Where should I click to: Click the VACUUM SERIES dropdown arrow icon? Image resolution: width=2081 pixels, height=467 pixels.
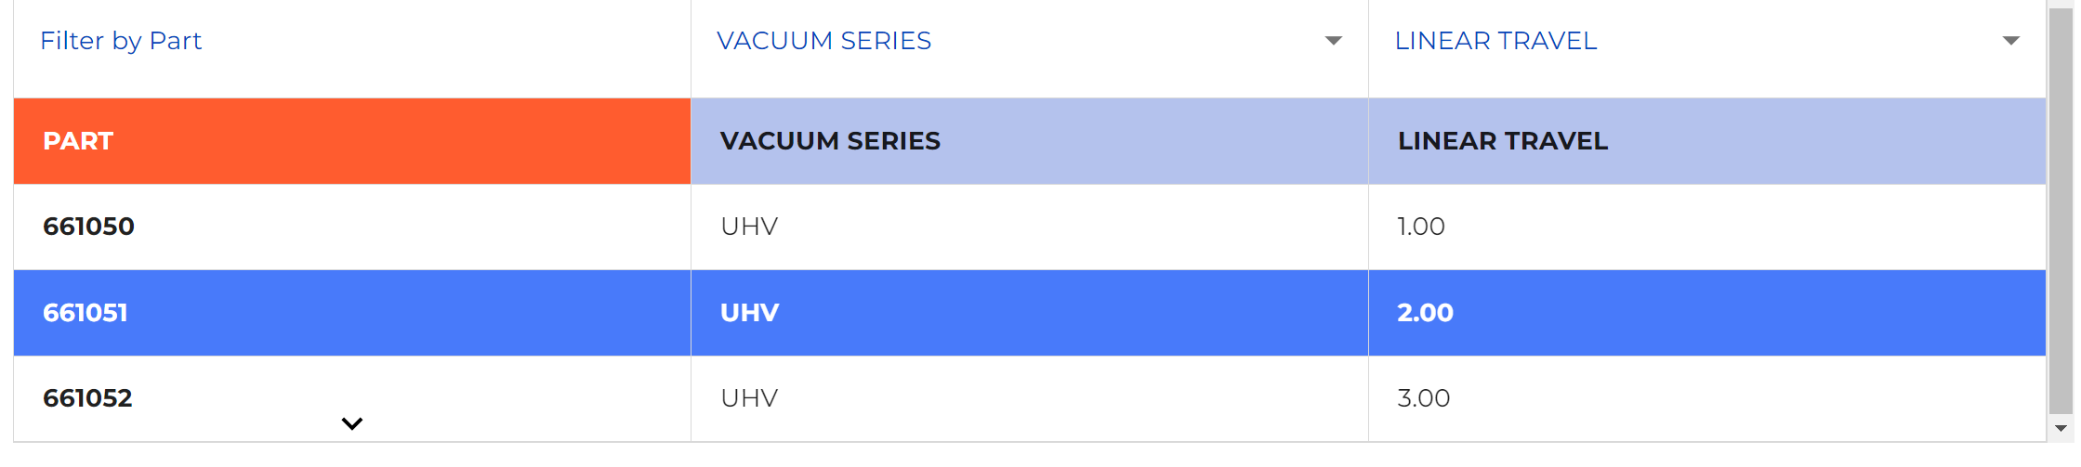(1333, 41)
